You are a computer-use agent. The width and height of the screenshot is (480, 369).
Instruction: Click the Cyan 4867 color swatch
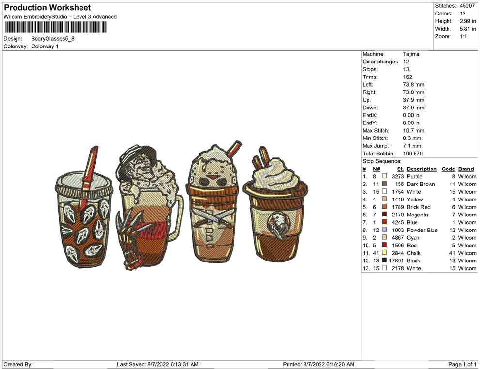coord(384,237)
